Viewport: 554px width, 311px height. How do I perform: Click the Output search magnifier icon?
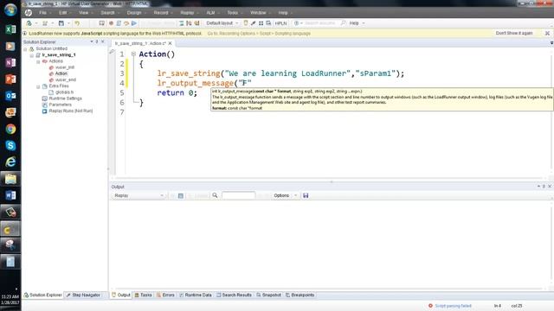(x=215, y=196)
